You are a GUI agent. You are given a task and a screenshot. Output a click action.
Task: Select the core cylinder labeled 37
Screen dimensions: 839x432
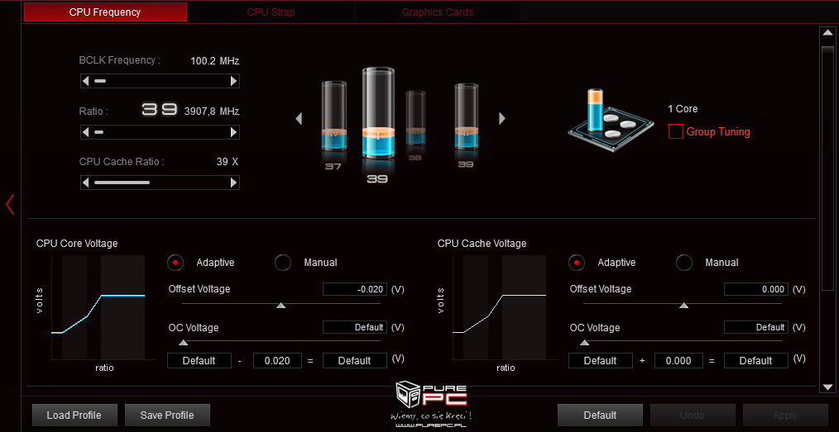334,120
